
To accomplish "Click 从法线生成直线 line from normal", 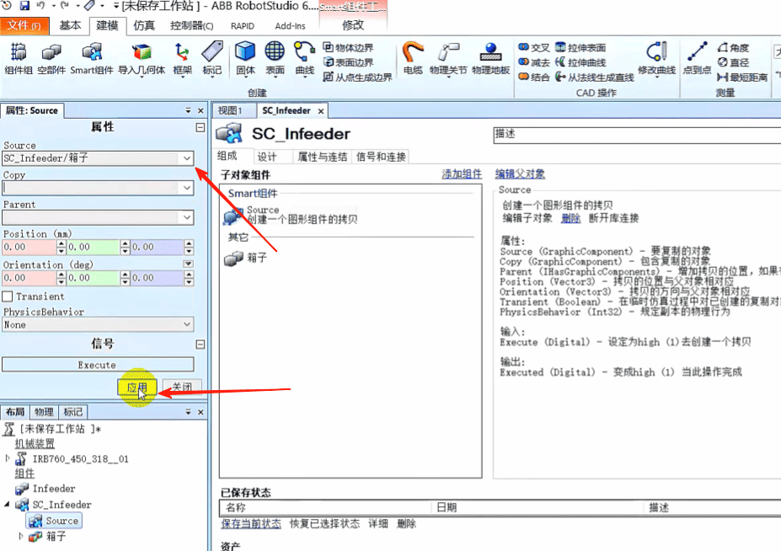I will (x=594, y=78).
